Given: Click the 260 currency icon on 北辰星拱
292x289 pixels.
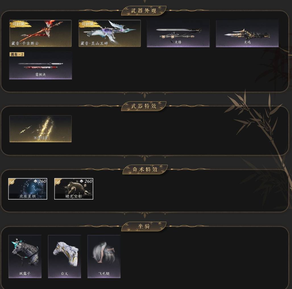Looking at the screenshot, I should tap(35, 181).
